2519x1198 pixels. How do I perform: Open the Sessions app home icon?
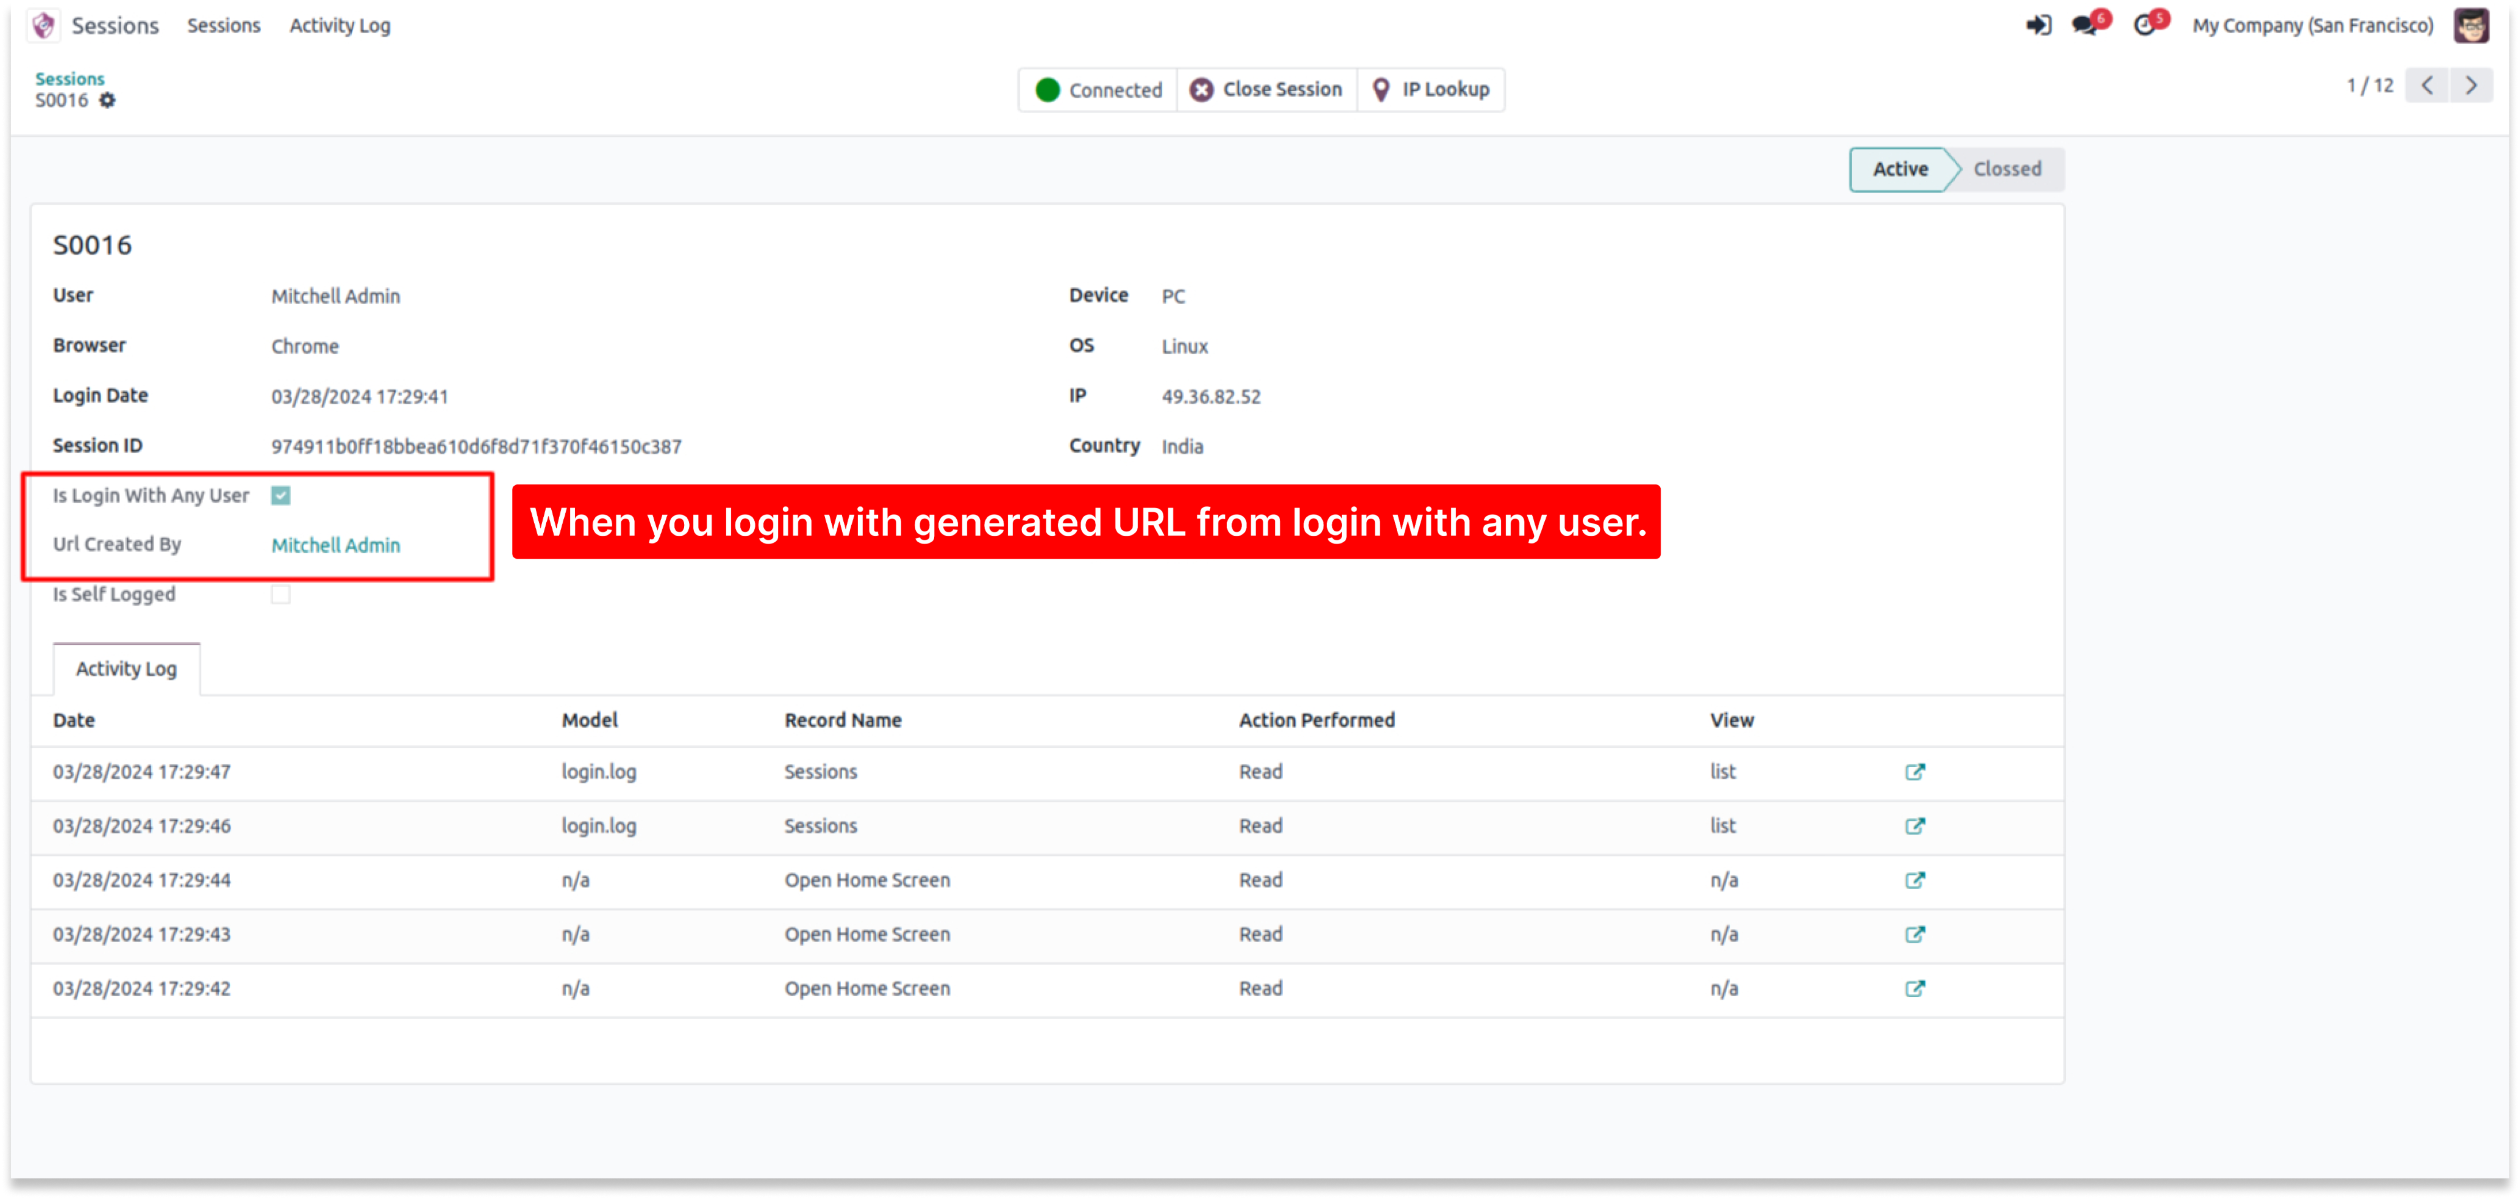pos(44,25)
